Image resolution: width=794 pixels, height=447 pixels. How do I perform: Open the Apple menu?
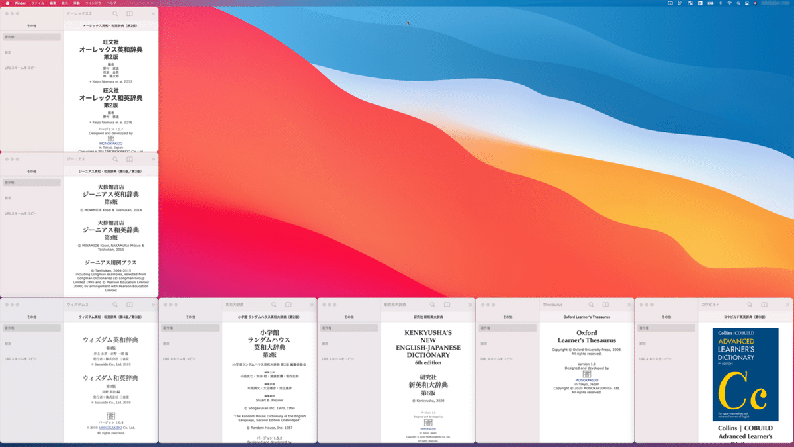click(7, 3)
